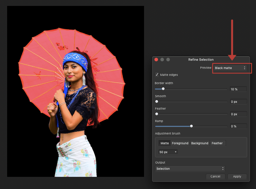
Task: Choose the Feather adjustment brush mode
Action: (x=217, y=143)
